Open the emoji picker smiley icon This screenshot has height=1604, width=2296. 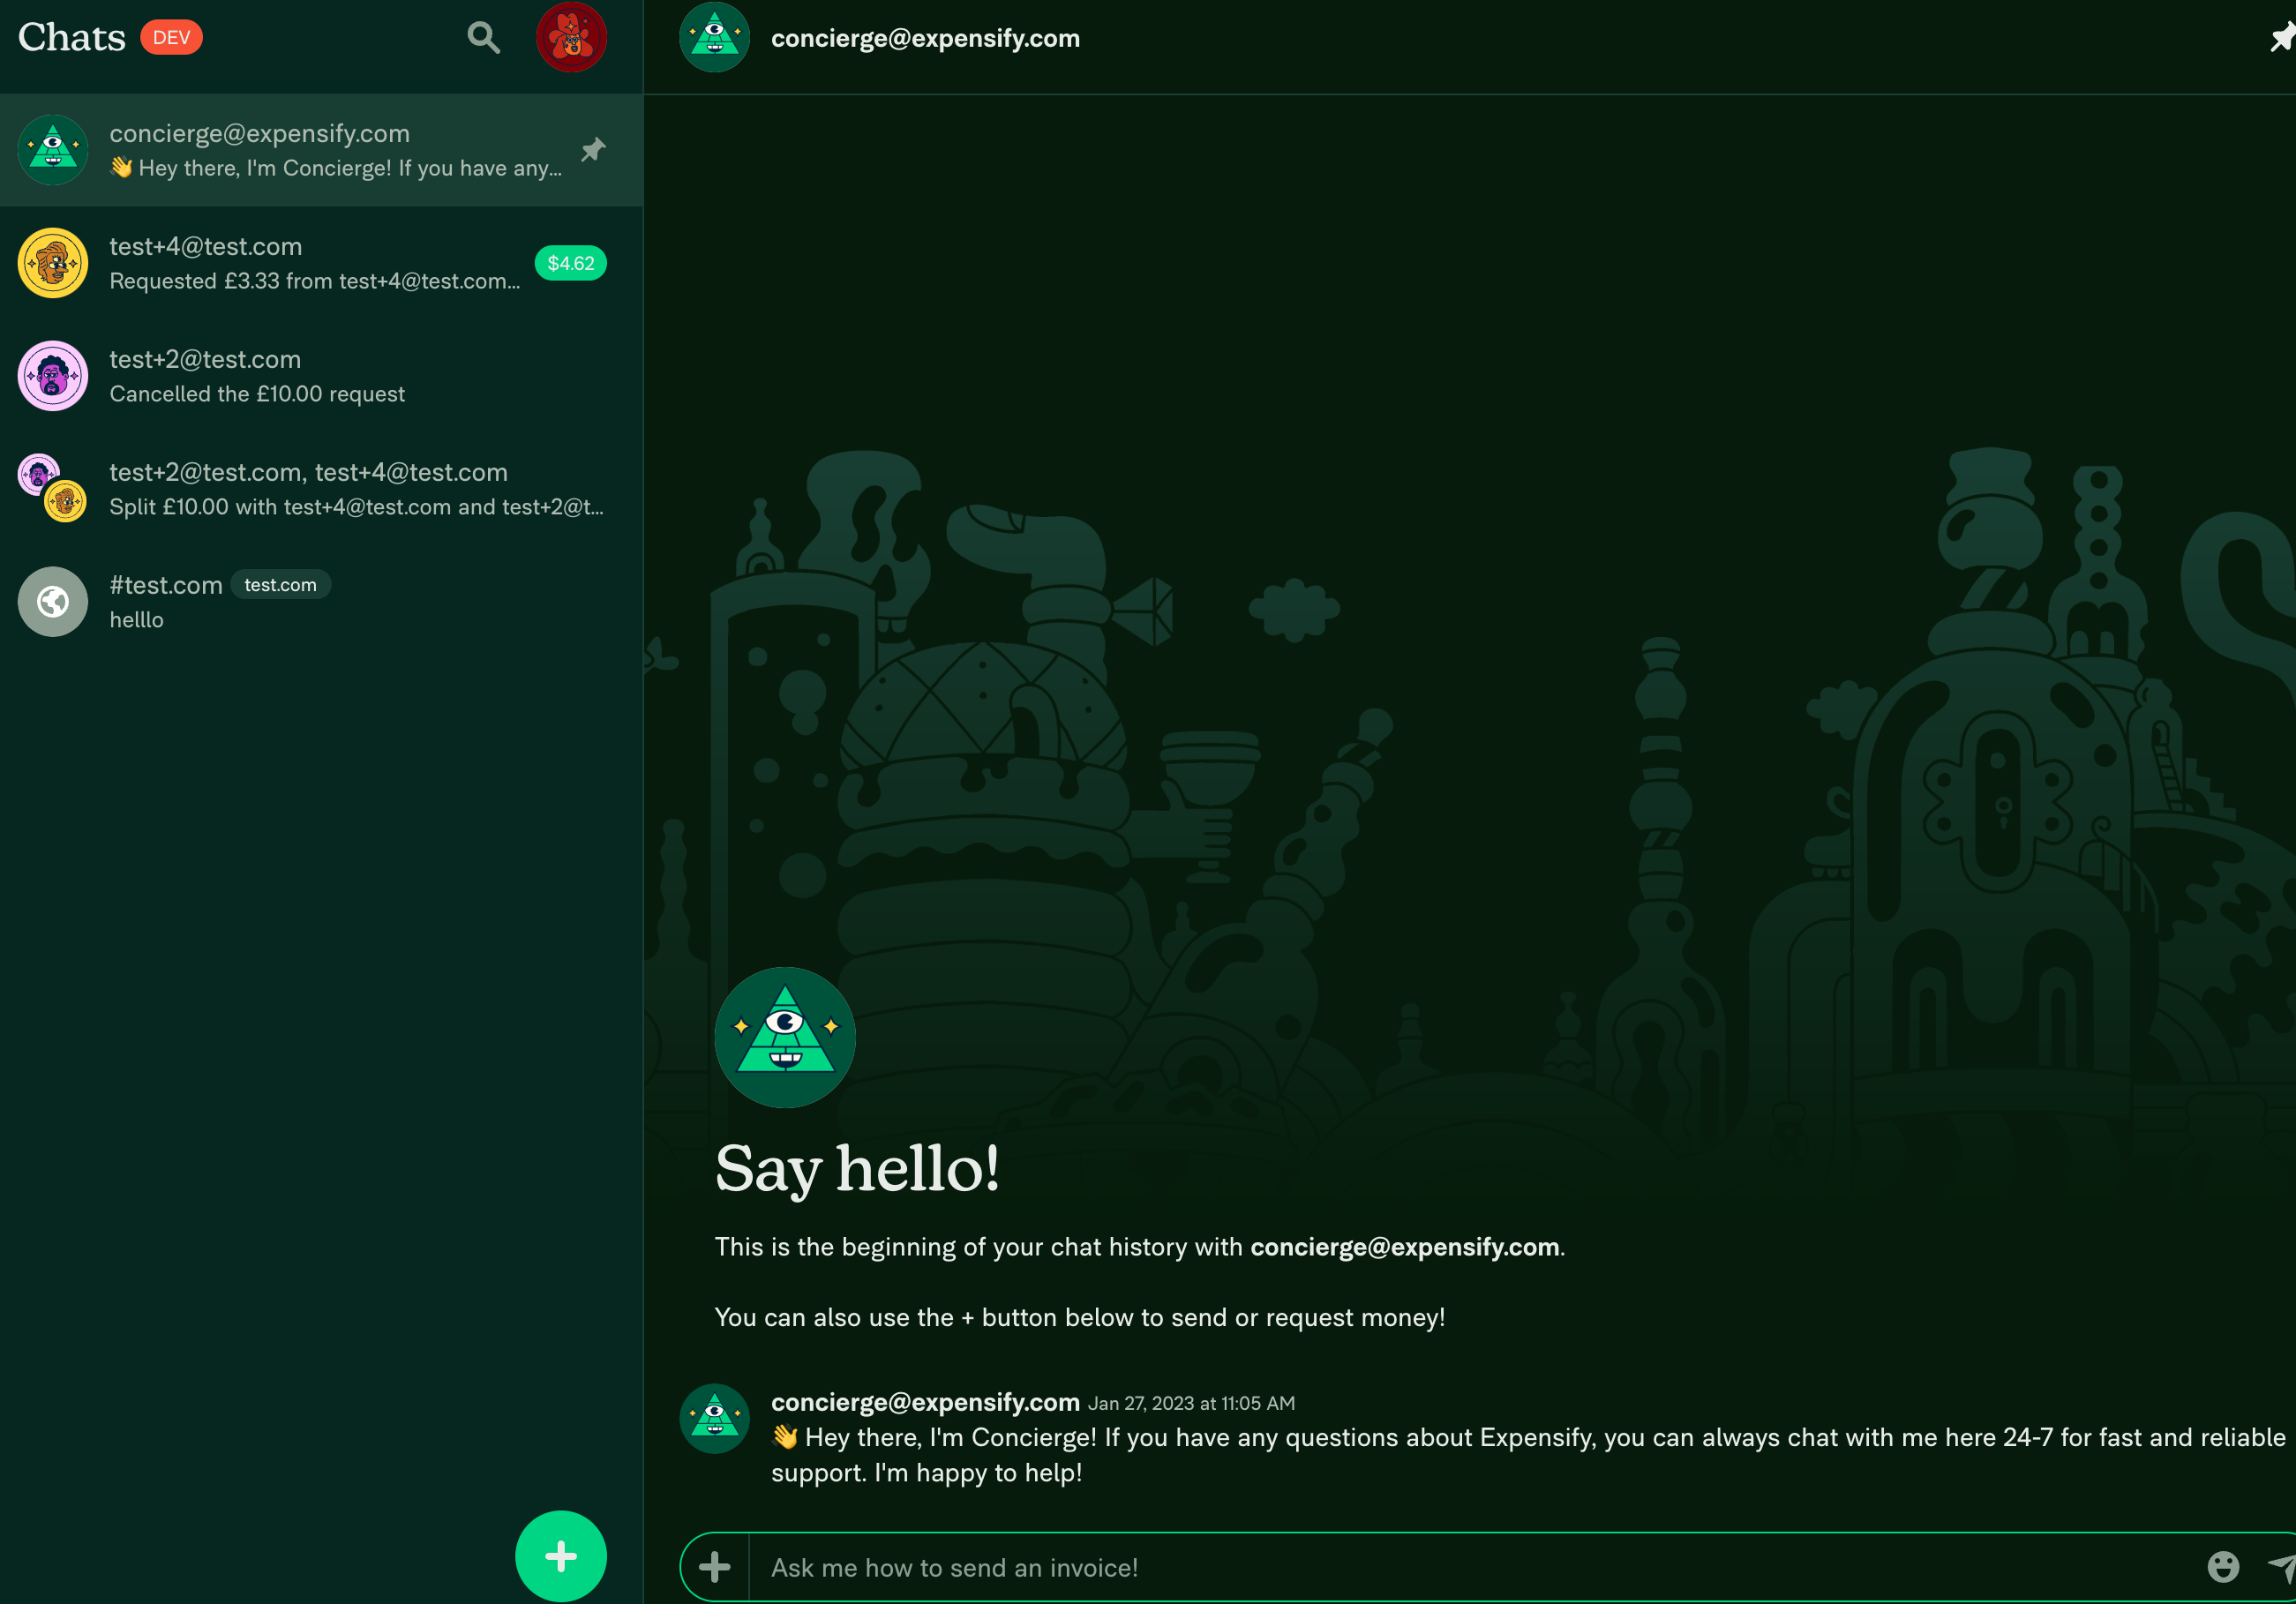[2222, 1567]
